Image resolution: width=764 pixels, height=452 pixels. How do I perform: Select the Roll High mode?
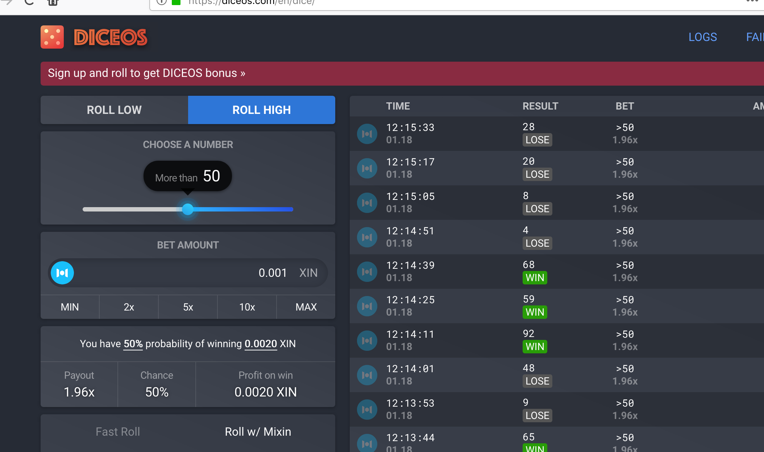pos(261,110)
